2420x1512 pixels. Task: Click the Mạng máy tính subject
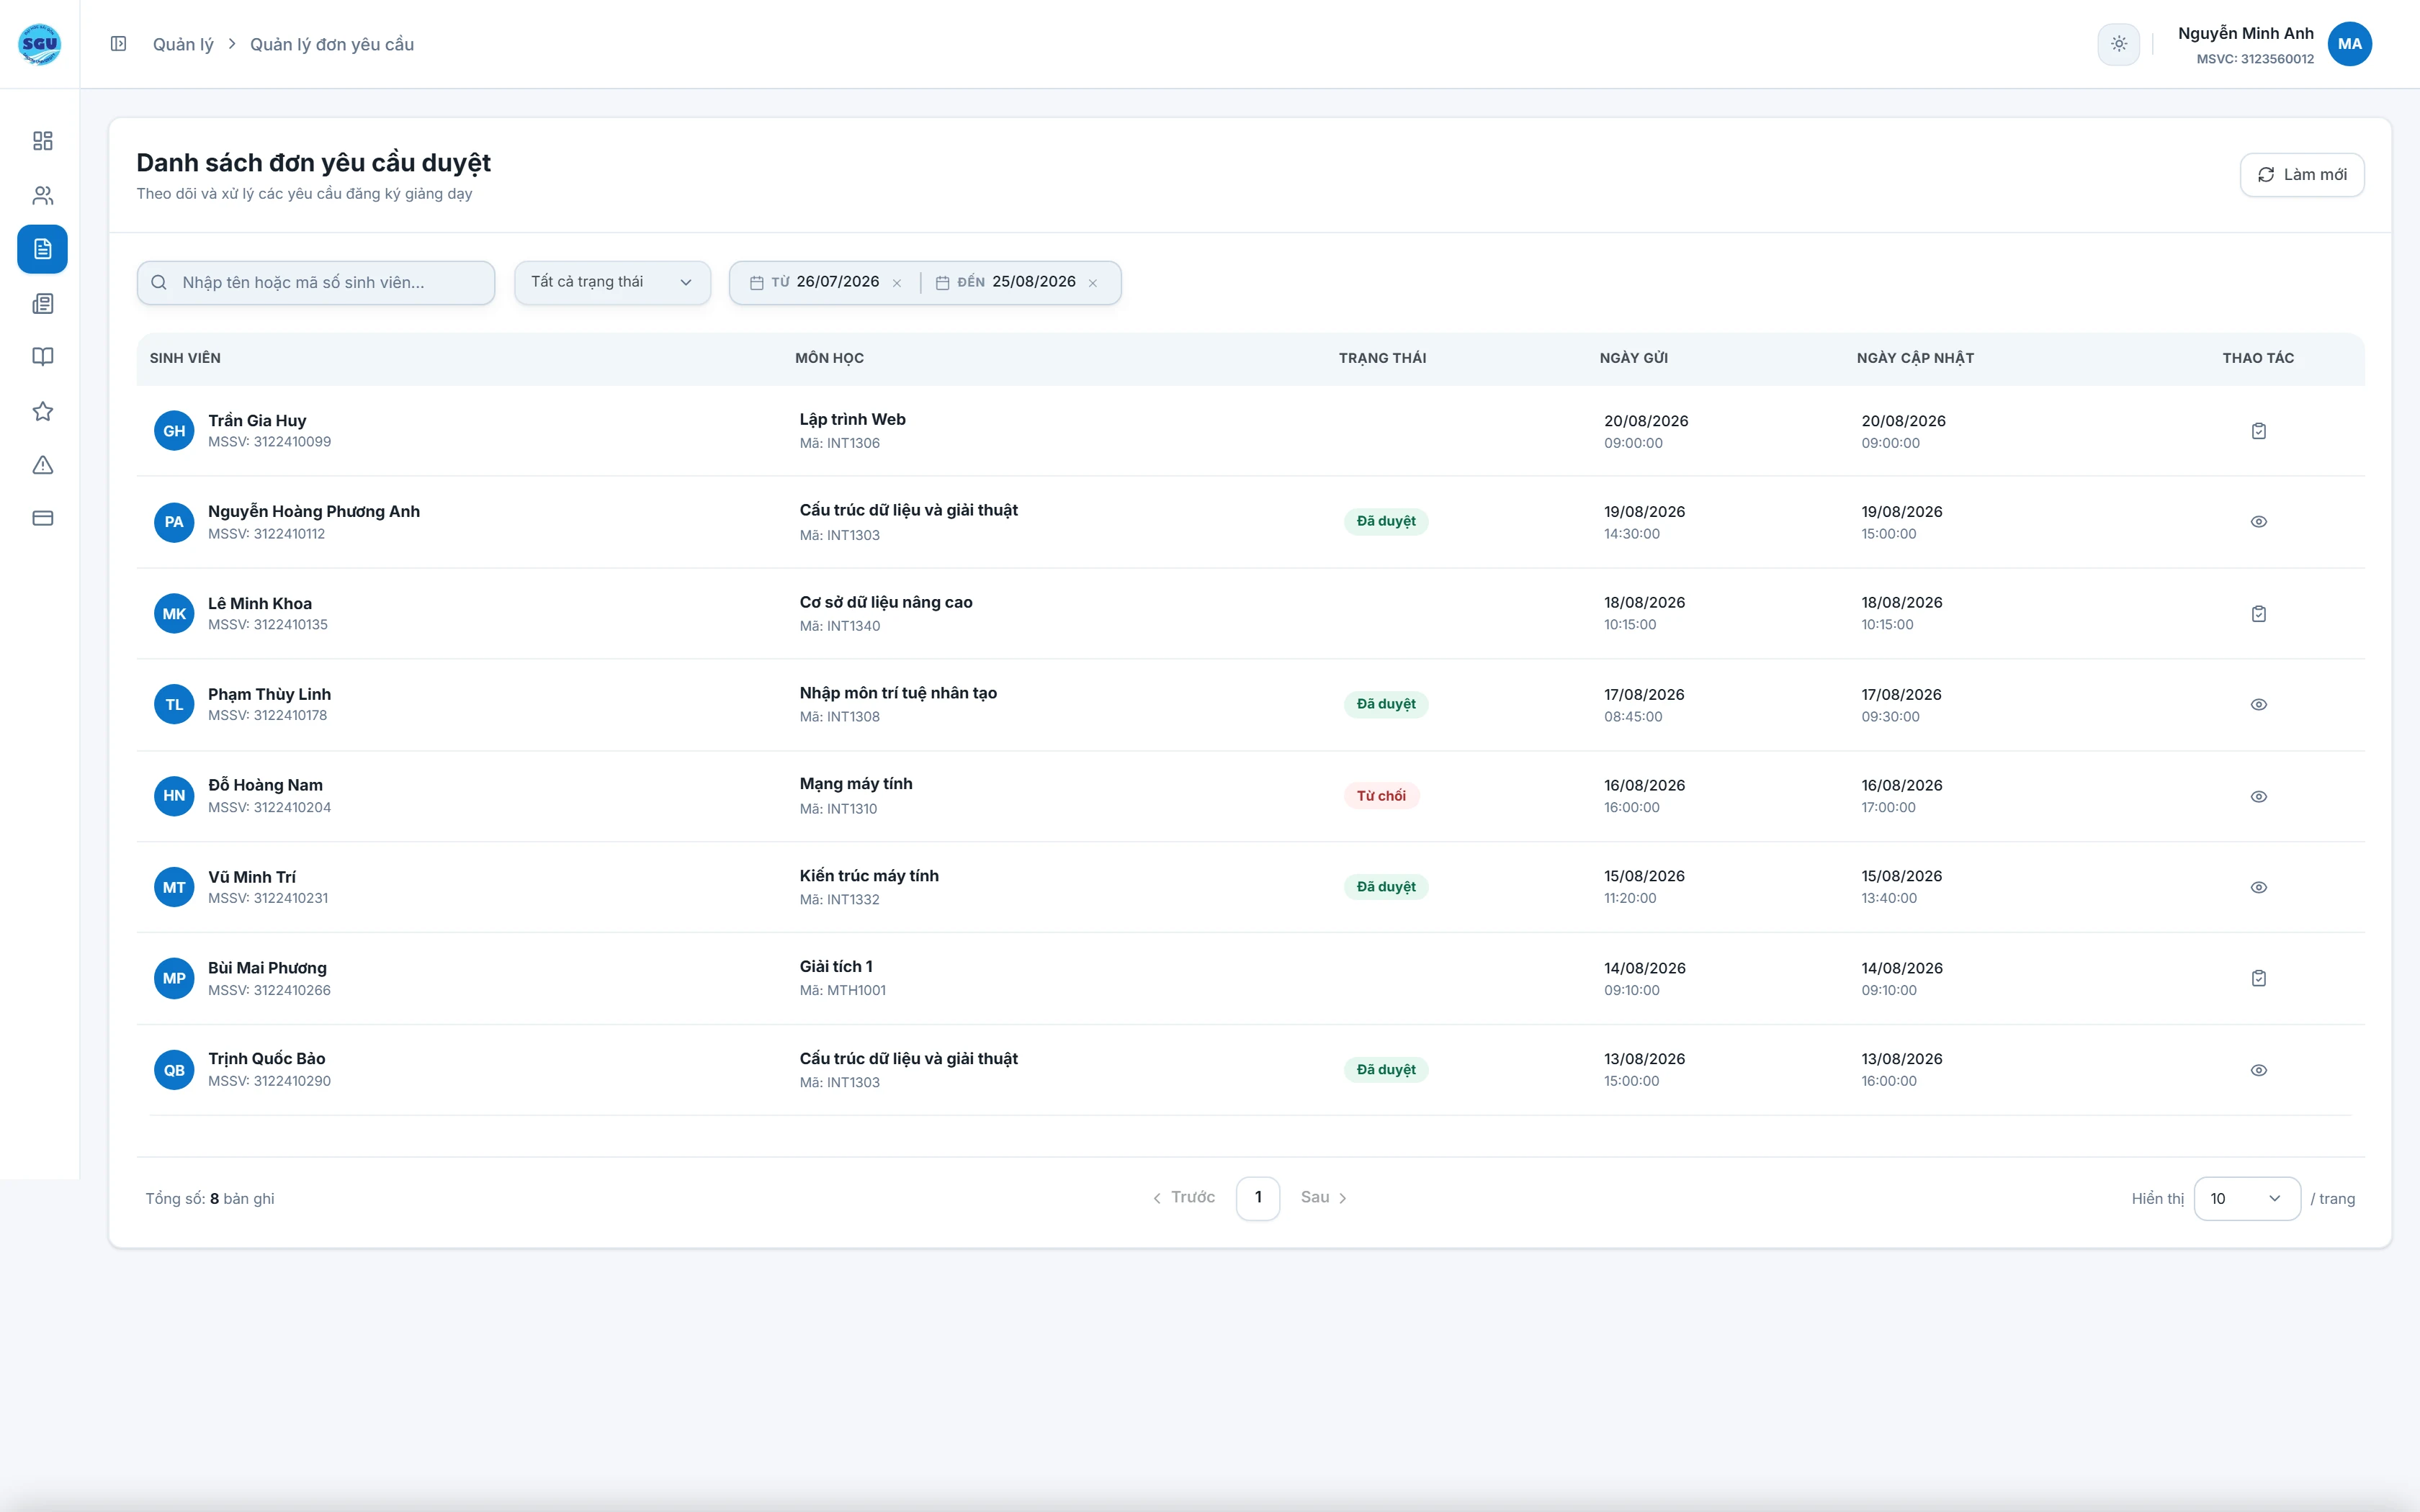point(856,785)
